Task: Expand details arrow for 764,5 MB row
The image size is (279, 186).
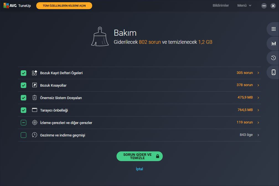Action: (x=258, y=110)
